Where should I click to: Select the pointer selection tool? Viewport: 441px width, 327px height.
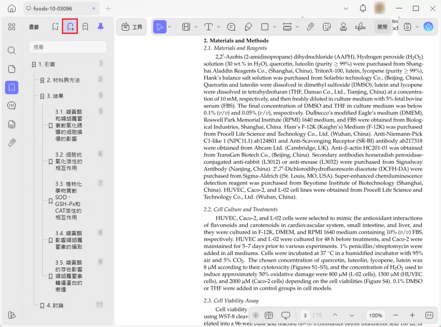(160, 27)
